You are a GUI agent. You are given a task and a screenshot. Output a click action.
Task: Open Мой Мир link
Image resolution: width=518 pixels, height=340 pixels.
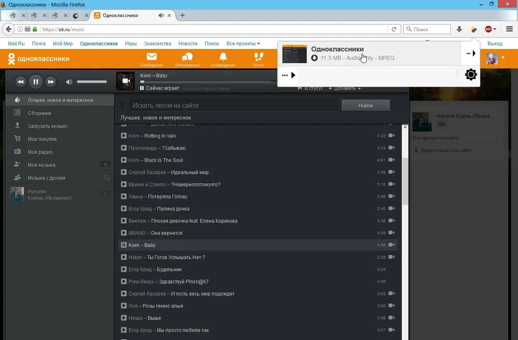point(63,43)
